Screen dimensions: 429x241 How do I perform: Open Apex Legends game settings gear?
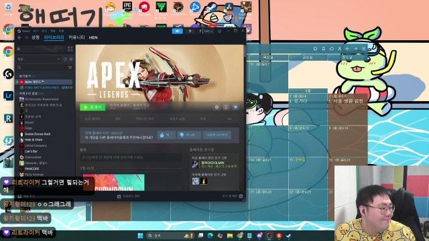point(217,107)
